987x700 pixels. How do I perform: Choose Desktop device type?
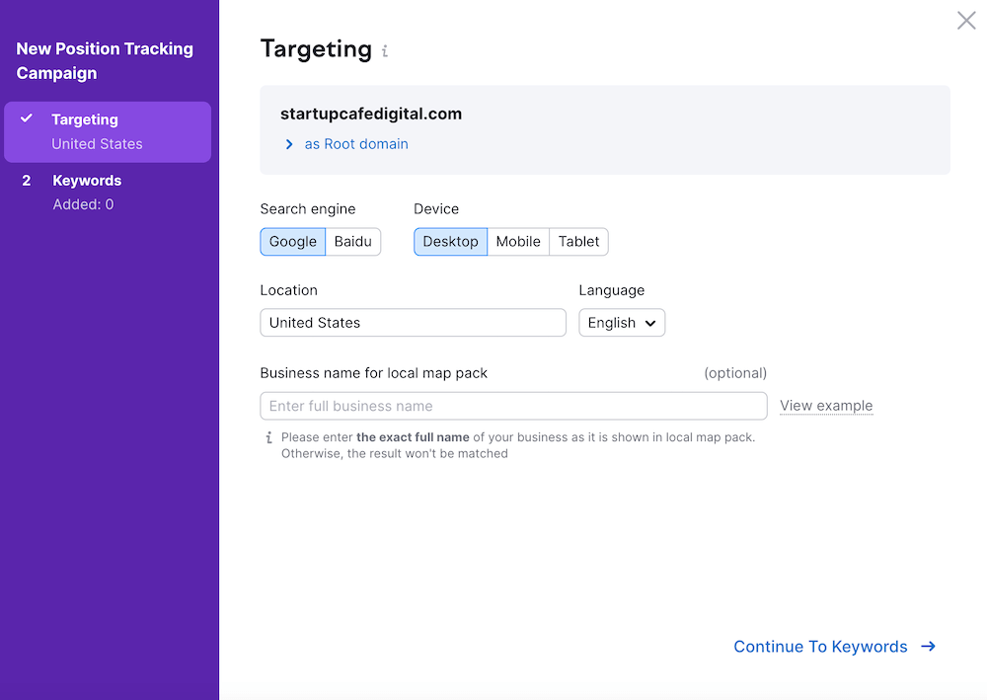450,242
